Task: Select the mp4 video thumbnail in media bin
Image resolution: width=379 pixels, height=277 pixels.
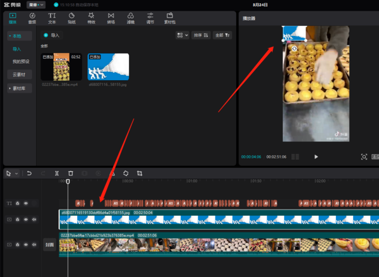Action: click(x=61, y=66)
